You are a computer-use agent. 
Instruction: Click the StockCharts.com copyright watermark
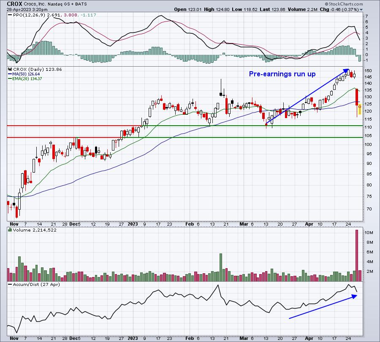[344, 4]
